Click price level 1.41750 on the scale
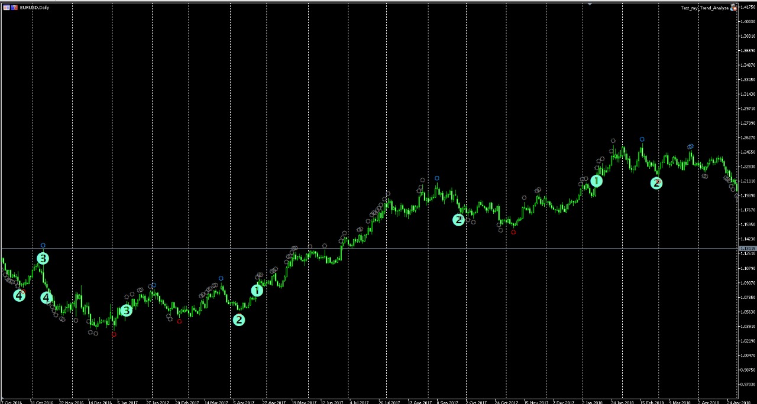Viewport: 757px width, 404px height. (748, 7)
